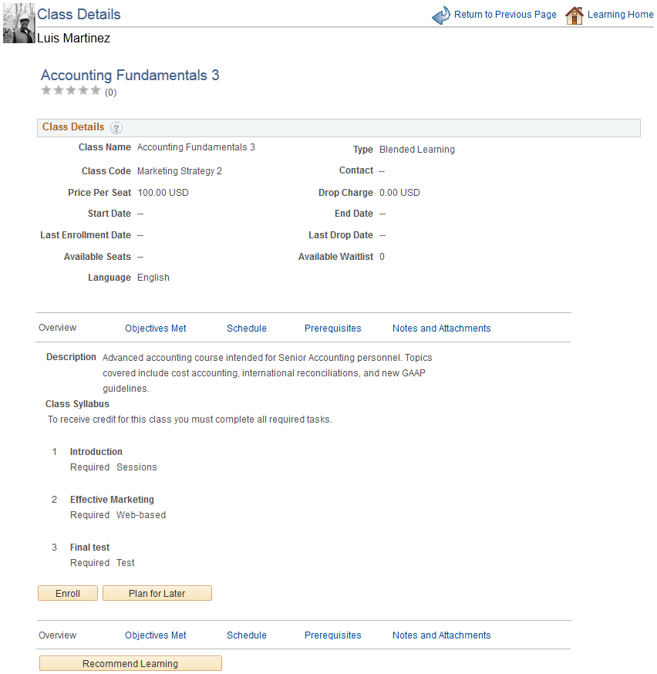
Task: Rate the class using the star rating control
Action: tap(71, 90)
